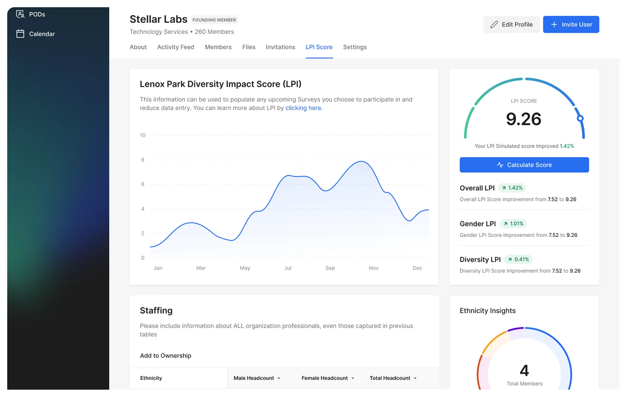Click the Diversity LPI up-arrow icon

[x=510, y=259]
